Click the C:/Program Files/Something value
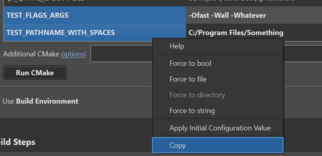The height and width of the screenshot is (156, 322). tap(236, 33)
